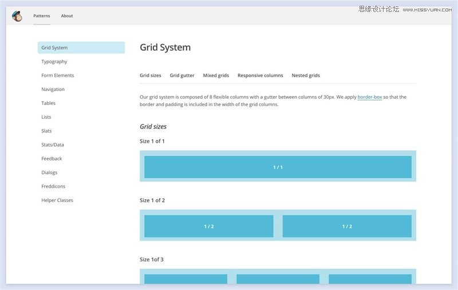
Task: Open Typography in sidebar
Action: point(54,62)
